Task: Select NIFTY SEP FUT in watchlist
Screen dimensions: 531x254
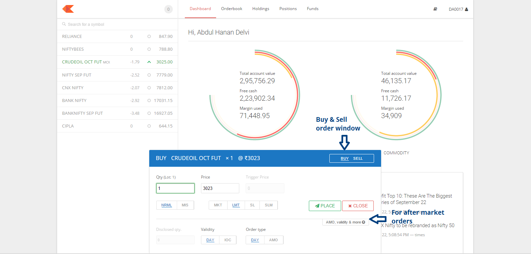Action: (117, 75)
